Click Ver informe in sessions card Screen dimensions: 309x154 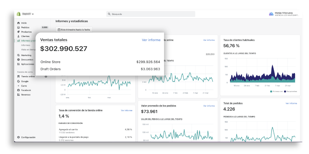[x=209, y=40]
